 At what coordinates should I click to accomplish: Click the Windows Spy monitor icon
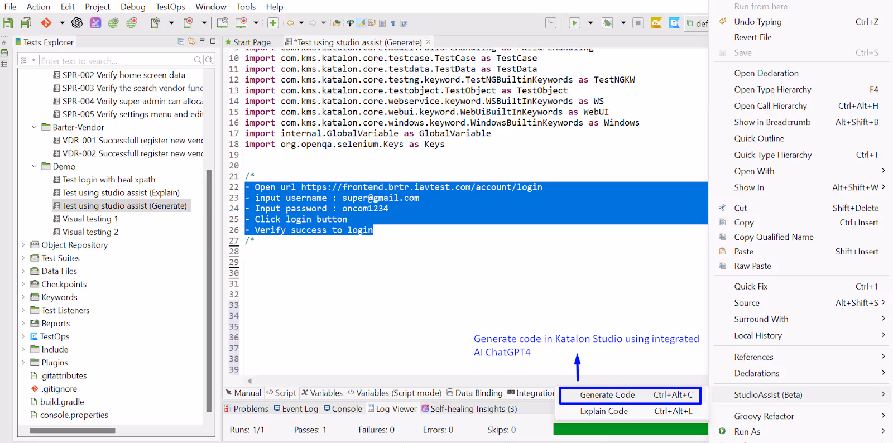pyautogui.click(x=222, y=23)
